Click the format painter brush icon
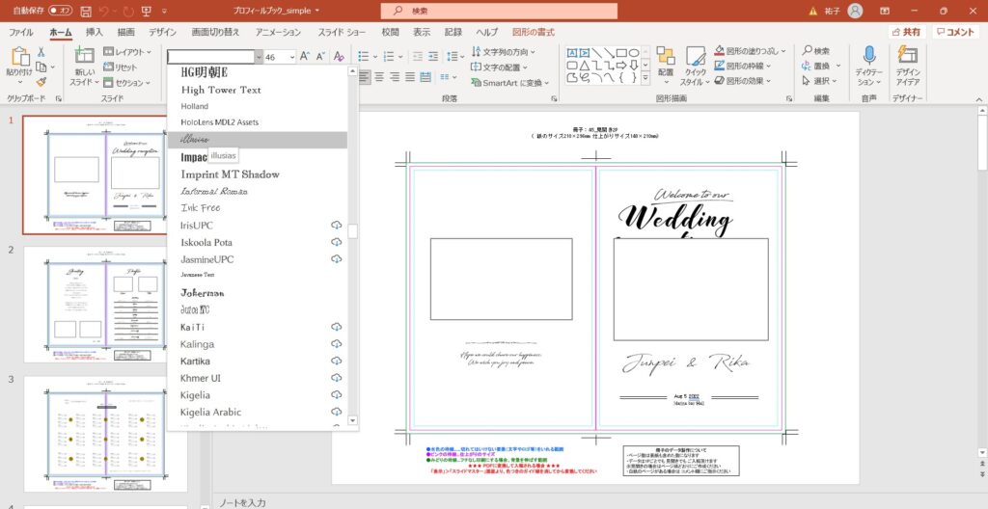 (41, 82)
